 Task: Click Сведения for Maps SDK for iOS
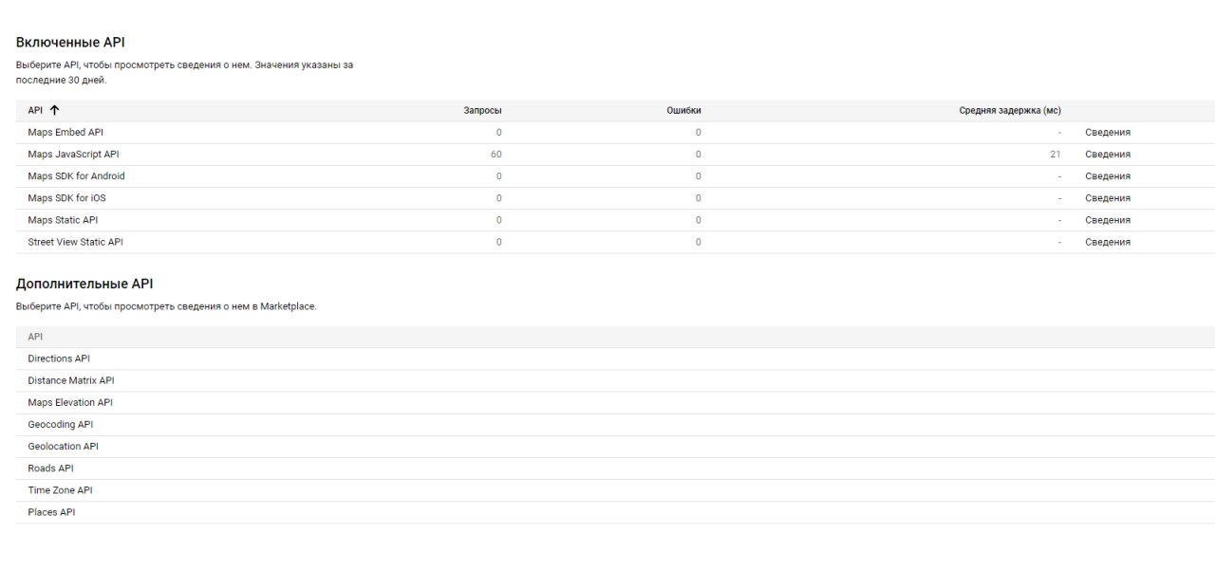[x=1108, y=198]
